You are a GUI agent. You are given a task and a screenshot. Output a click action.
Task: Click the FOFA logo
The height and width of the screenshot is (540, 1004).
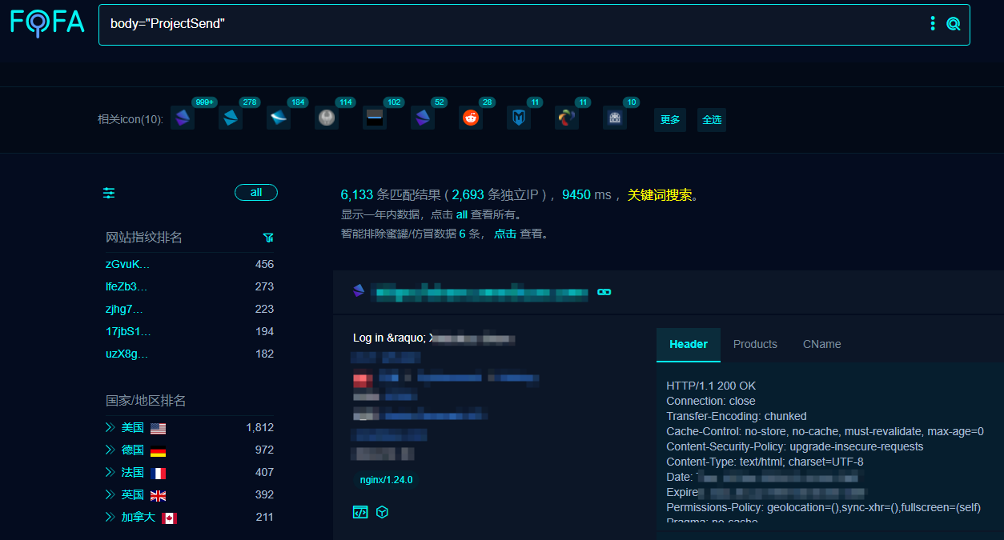tap(47, 22)
